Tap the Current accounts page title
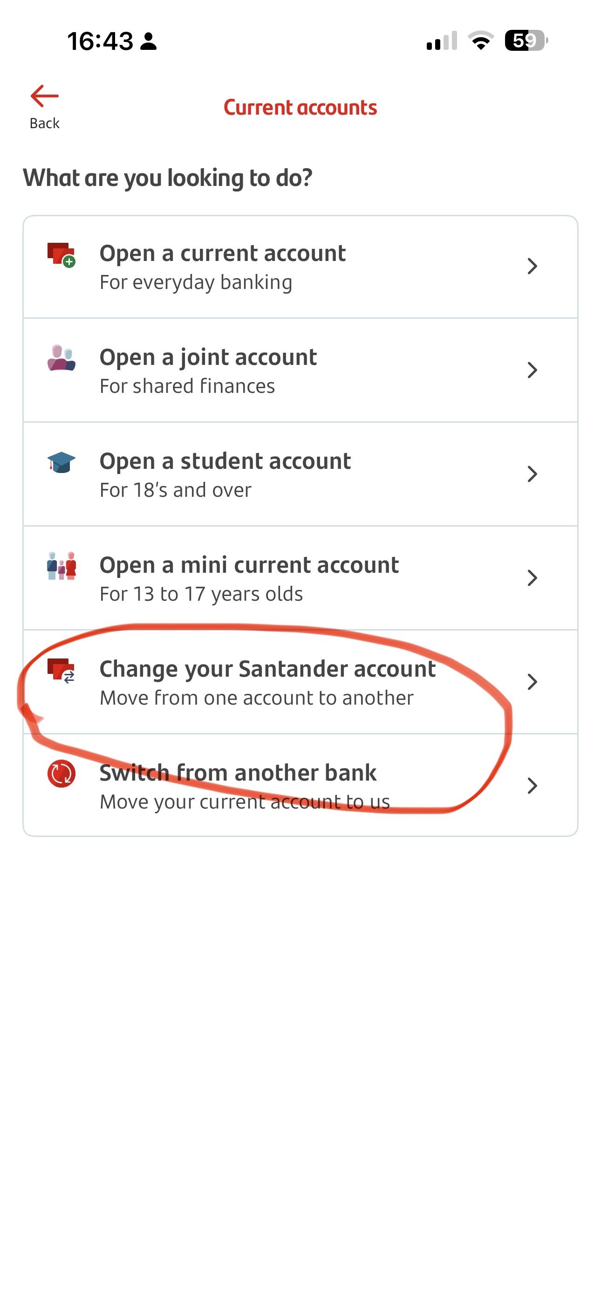Screen dimensions: 601x1303 (x=300, y=108)
